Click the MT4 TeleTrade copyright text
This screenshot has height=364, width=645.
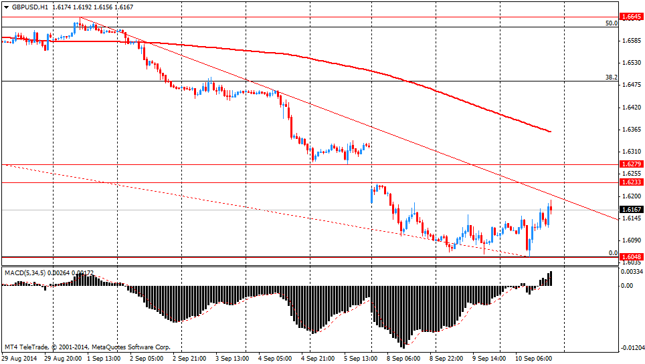pyautogui.click(x=87, y=347)
